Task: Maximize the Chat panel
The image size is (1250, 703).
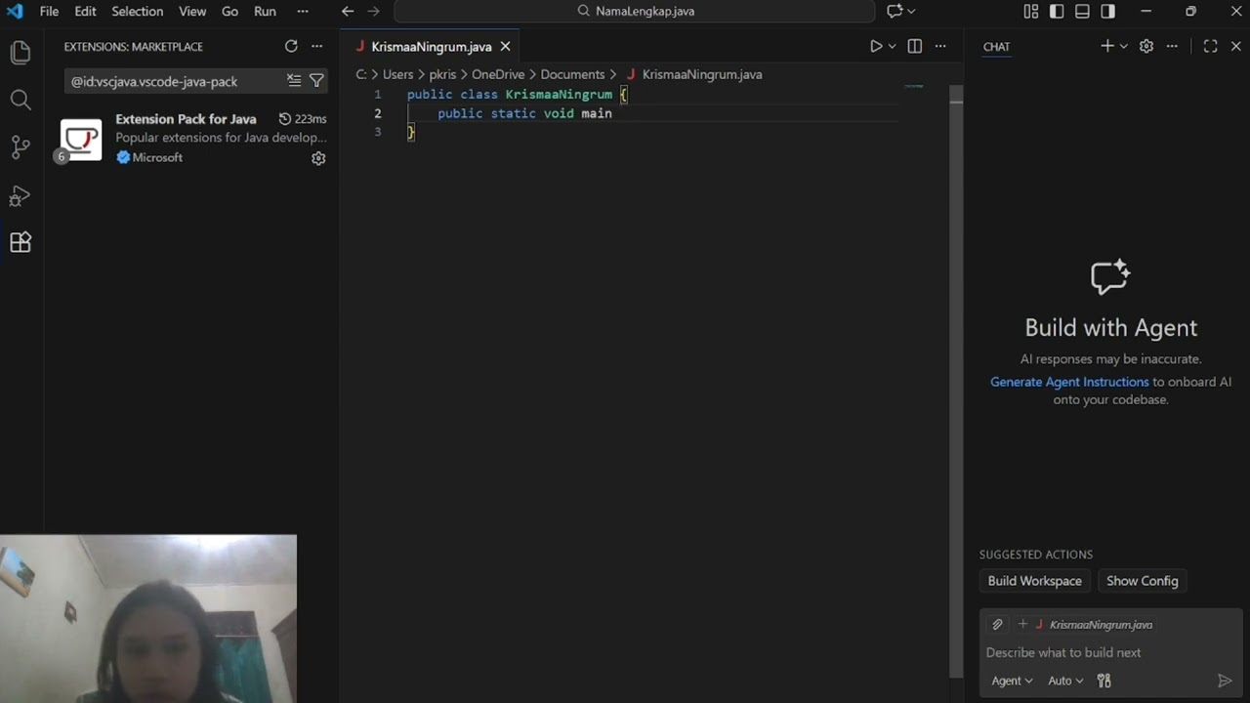Action: 1210,46
